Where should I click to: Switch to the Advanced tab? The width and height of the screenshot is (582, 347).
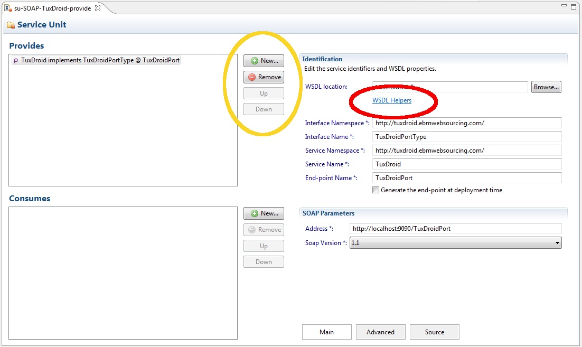pyautogui.click(x=380, y=332)
